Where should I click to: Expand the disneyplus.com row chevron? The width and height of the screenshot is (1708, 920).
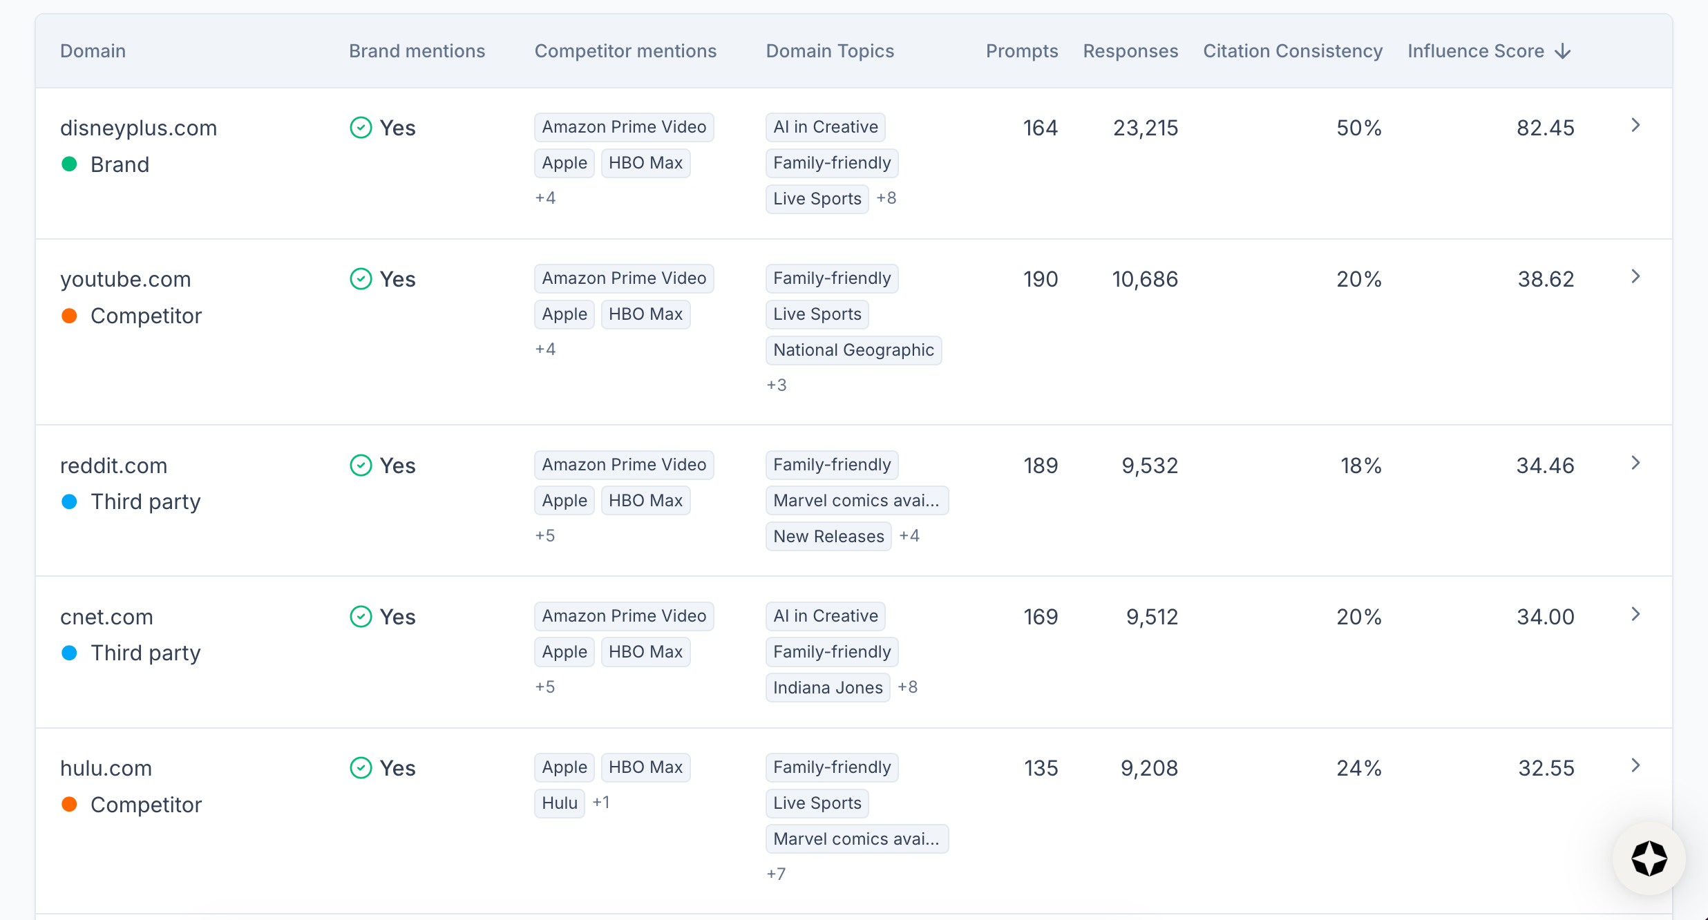1635,125
